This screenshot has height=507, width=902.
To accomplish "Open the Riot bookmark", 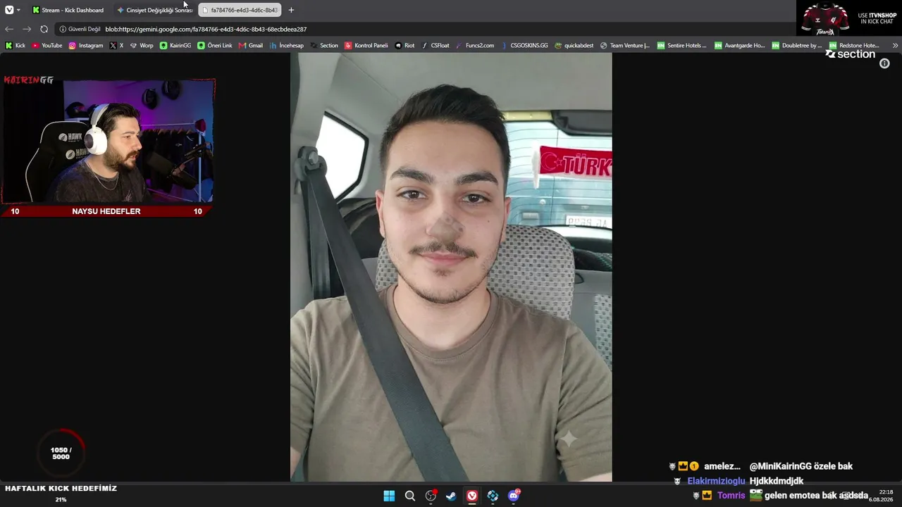I will (405, 45).
